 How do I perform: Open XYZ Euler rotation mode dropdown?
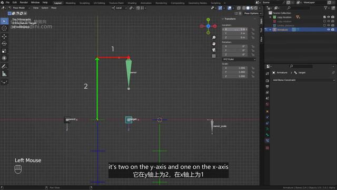[x=239, y=59]
